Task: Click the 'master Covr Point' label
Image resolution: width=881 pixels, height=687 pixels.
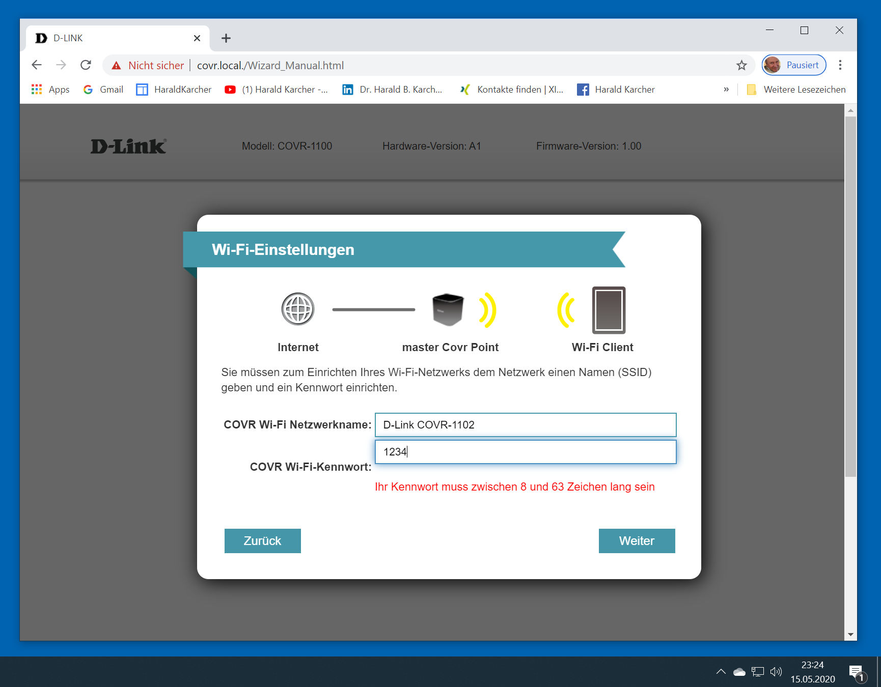Action: (x=450, y=348)
